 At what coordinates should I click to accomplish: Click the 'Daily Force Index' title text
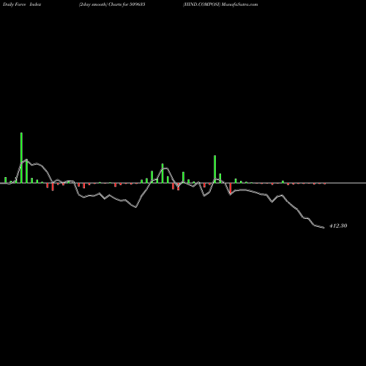pos(22,4)
